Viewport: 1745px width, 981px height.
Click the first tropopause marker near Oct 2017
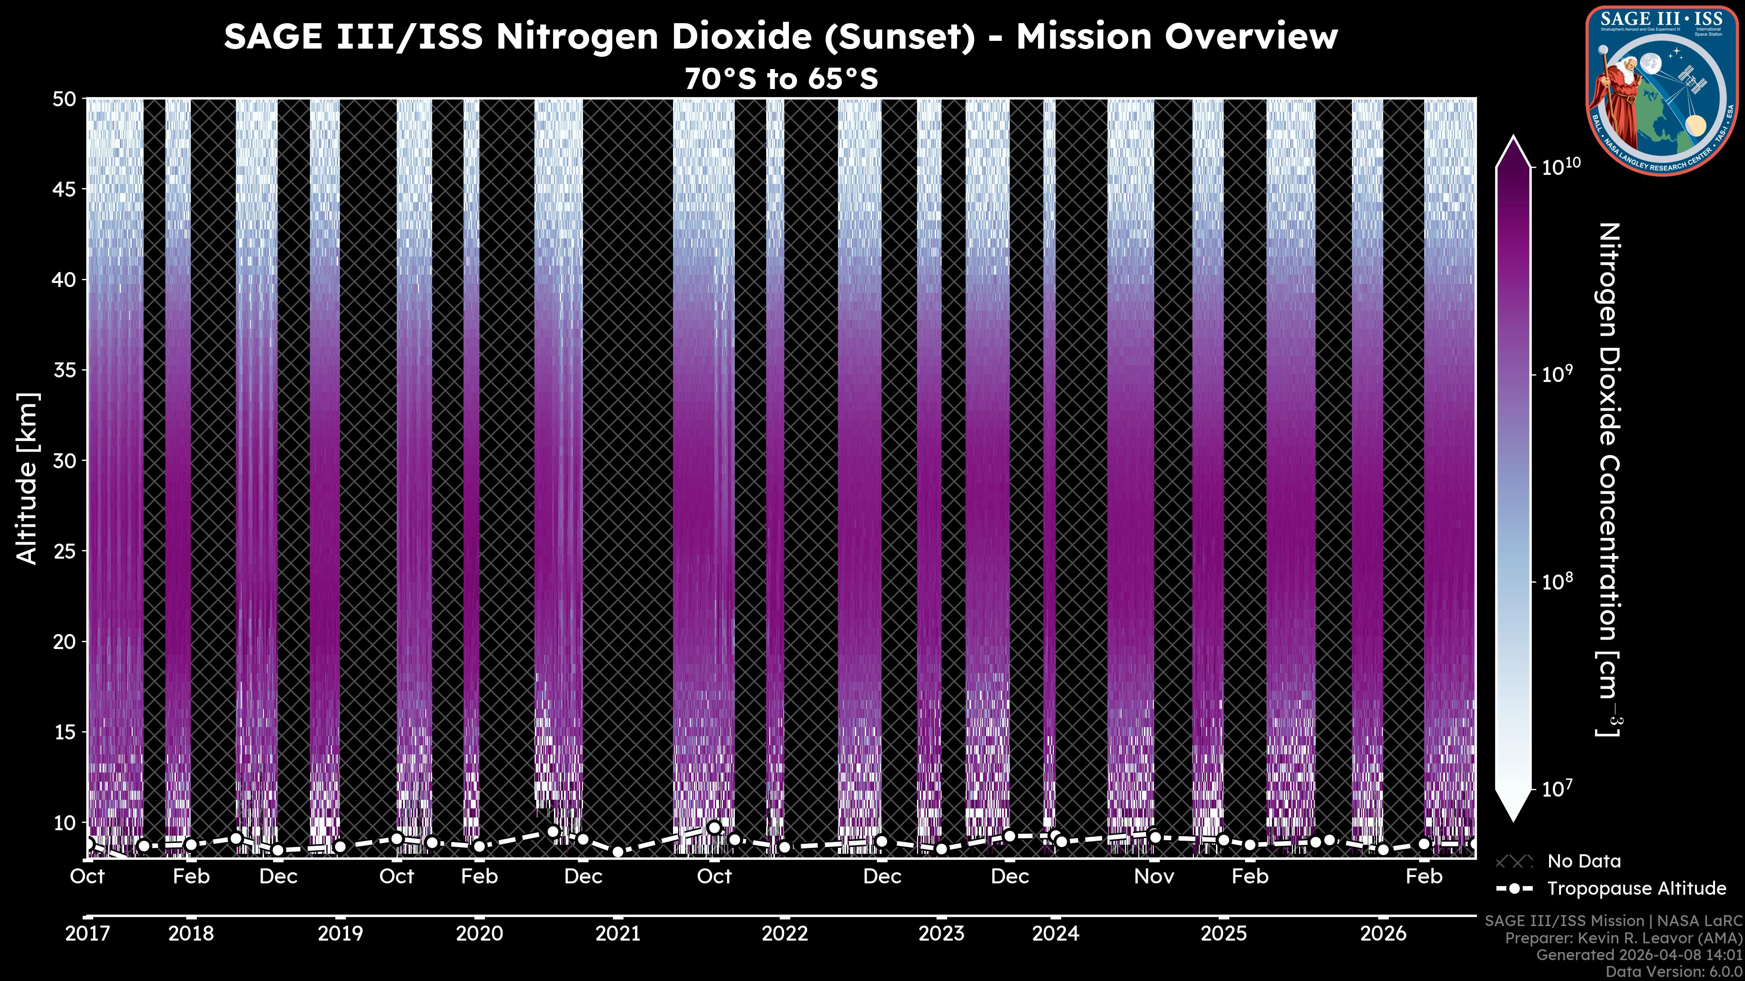pos(88,843)
